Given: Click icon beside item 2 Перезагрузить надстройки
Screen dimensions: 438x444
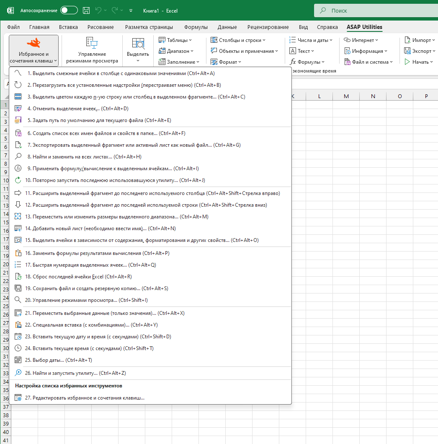Looking at the screenshot, I should (18, 85).
